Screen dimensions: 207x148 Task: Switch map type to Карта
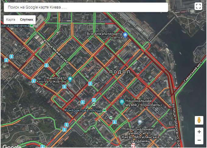pyautogui.click(x=11, y=19)
